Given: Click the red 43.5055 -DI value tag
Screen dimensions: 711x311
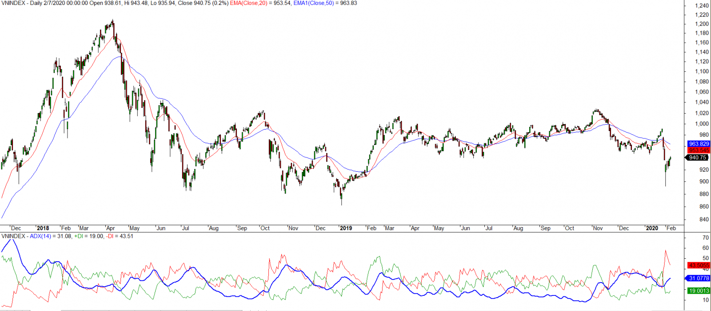Looking at the screenshot, I should pos(699,265).
